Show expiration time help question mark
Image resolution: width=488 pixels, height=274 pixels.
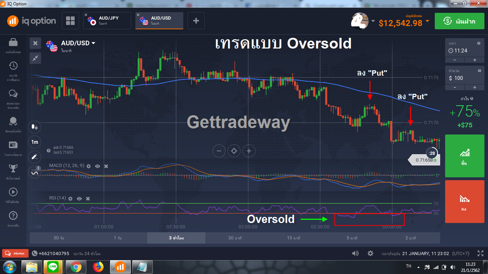(x=479, y=43)
